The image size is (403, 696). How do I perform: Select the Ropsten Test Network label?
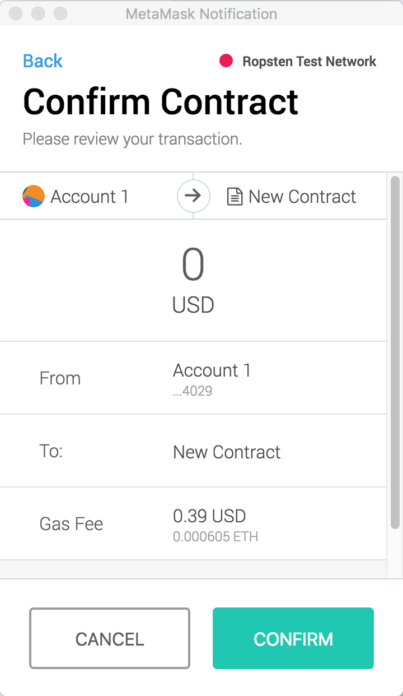(x=310, y=61)
